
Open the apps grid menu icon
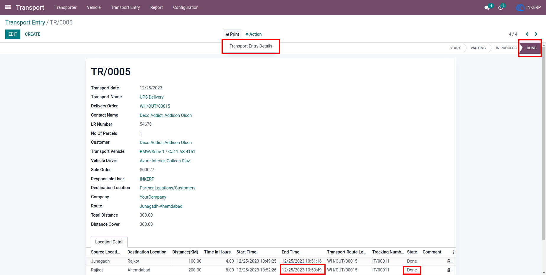[x=8, y=7]
